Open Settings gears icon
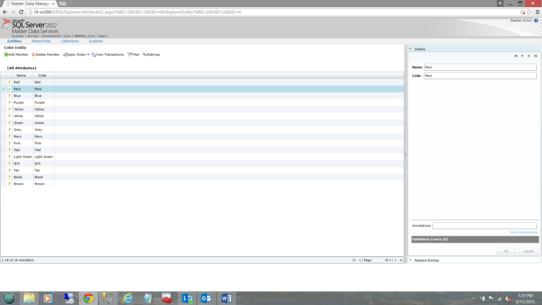 pos(145,55)
